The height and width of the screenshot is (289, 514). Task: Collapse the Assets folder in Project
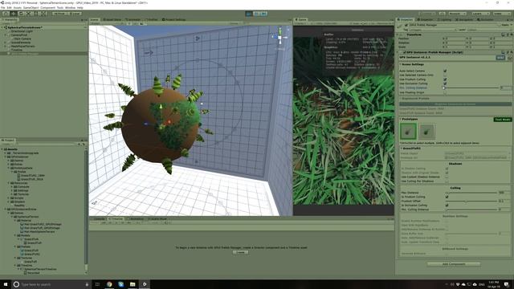pyautogui.click(x=2, y=149)
